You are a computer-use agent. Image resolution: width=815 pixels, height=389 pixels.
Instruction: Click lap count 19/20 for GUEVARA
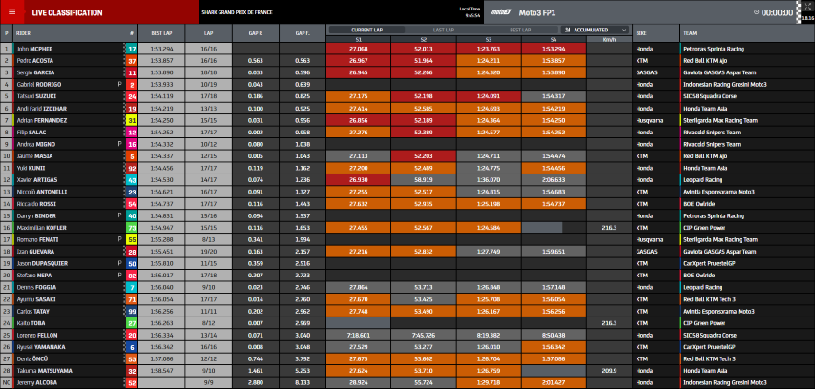tap(208, 252)
